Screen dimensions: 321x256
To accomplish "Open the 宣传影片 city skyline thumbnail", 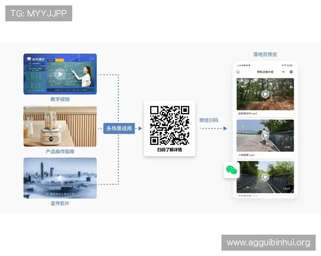I will tap(60, 178).
